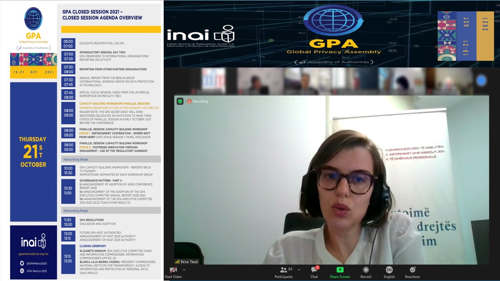Click the blue circle at gallery strip end
This screenshot has width=500, height=281.
point(481,81)
